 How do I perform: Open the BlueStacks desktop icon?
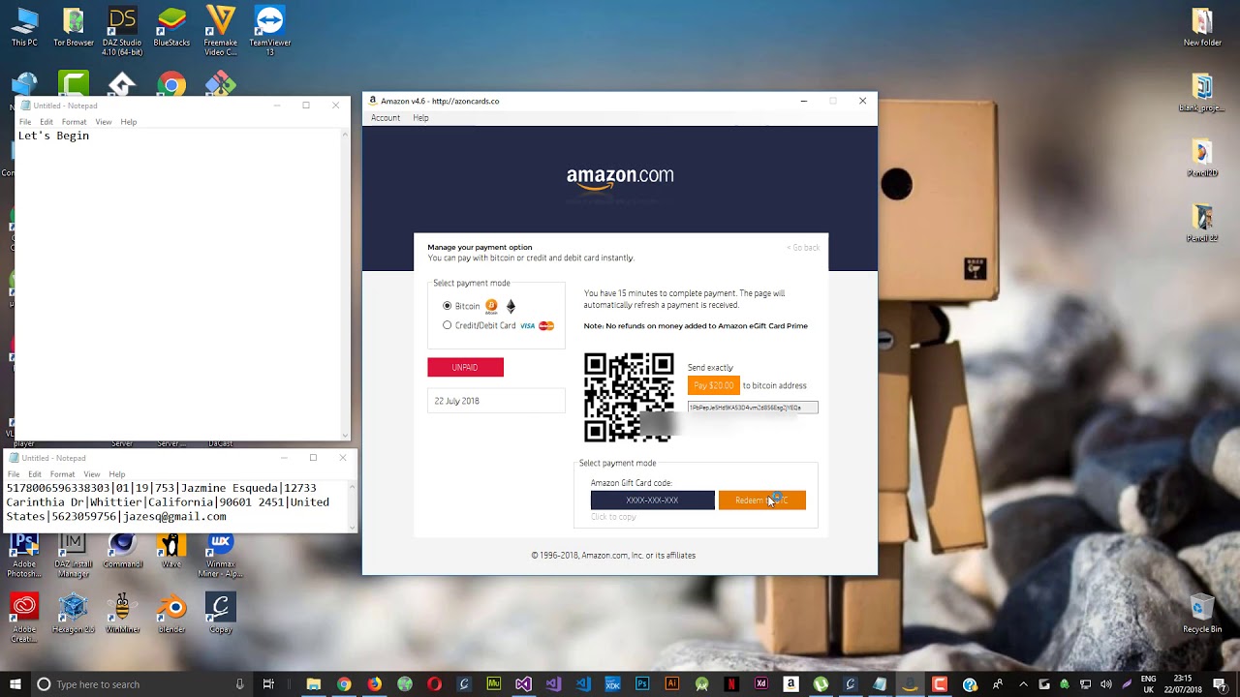tap(171, 27)
